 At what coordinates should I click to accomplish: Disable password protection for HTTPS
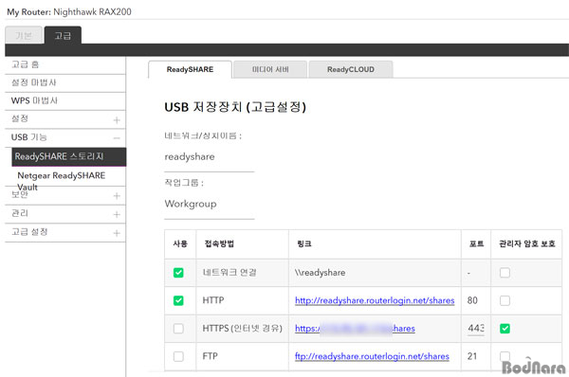[505, 329]
